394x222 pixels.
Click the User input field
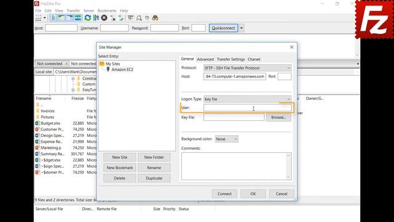tap(247, 108)
